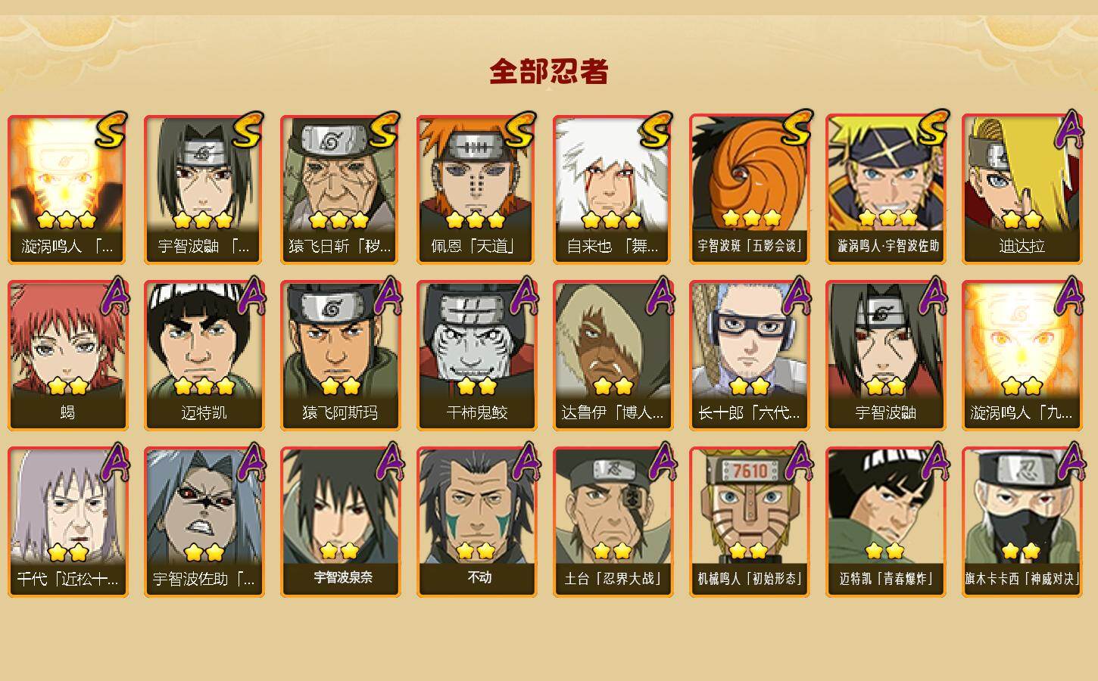Select the 长十郎 ninja card with glasses
The height and width of the screenshot is (681, 1098).
[x=749, y=356]
